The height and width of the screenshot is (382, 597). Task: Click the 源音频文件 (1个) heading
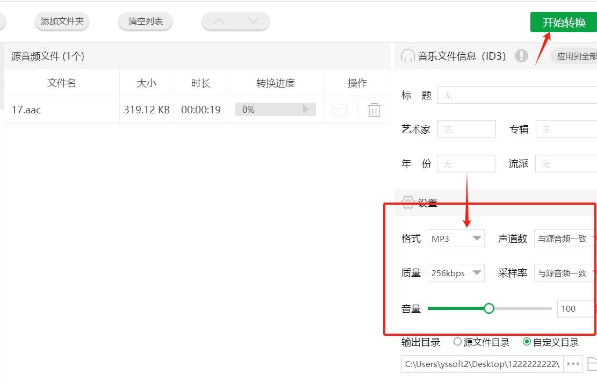coord(48,56)
